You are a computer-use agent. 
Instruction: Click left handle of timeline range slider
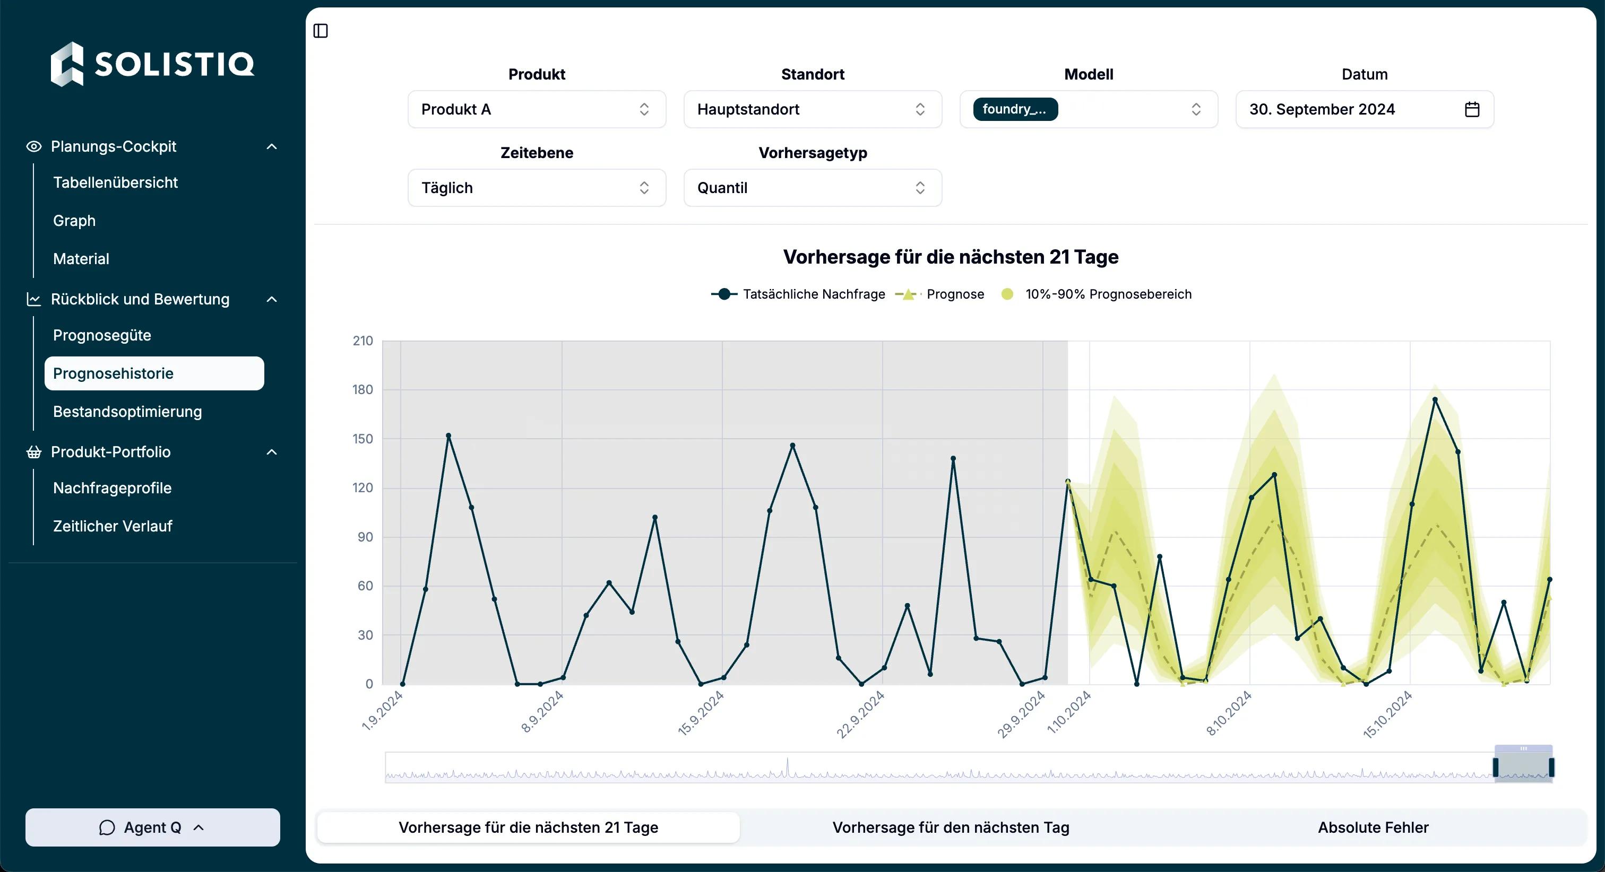tap(1495, 768)
